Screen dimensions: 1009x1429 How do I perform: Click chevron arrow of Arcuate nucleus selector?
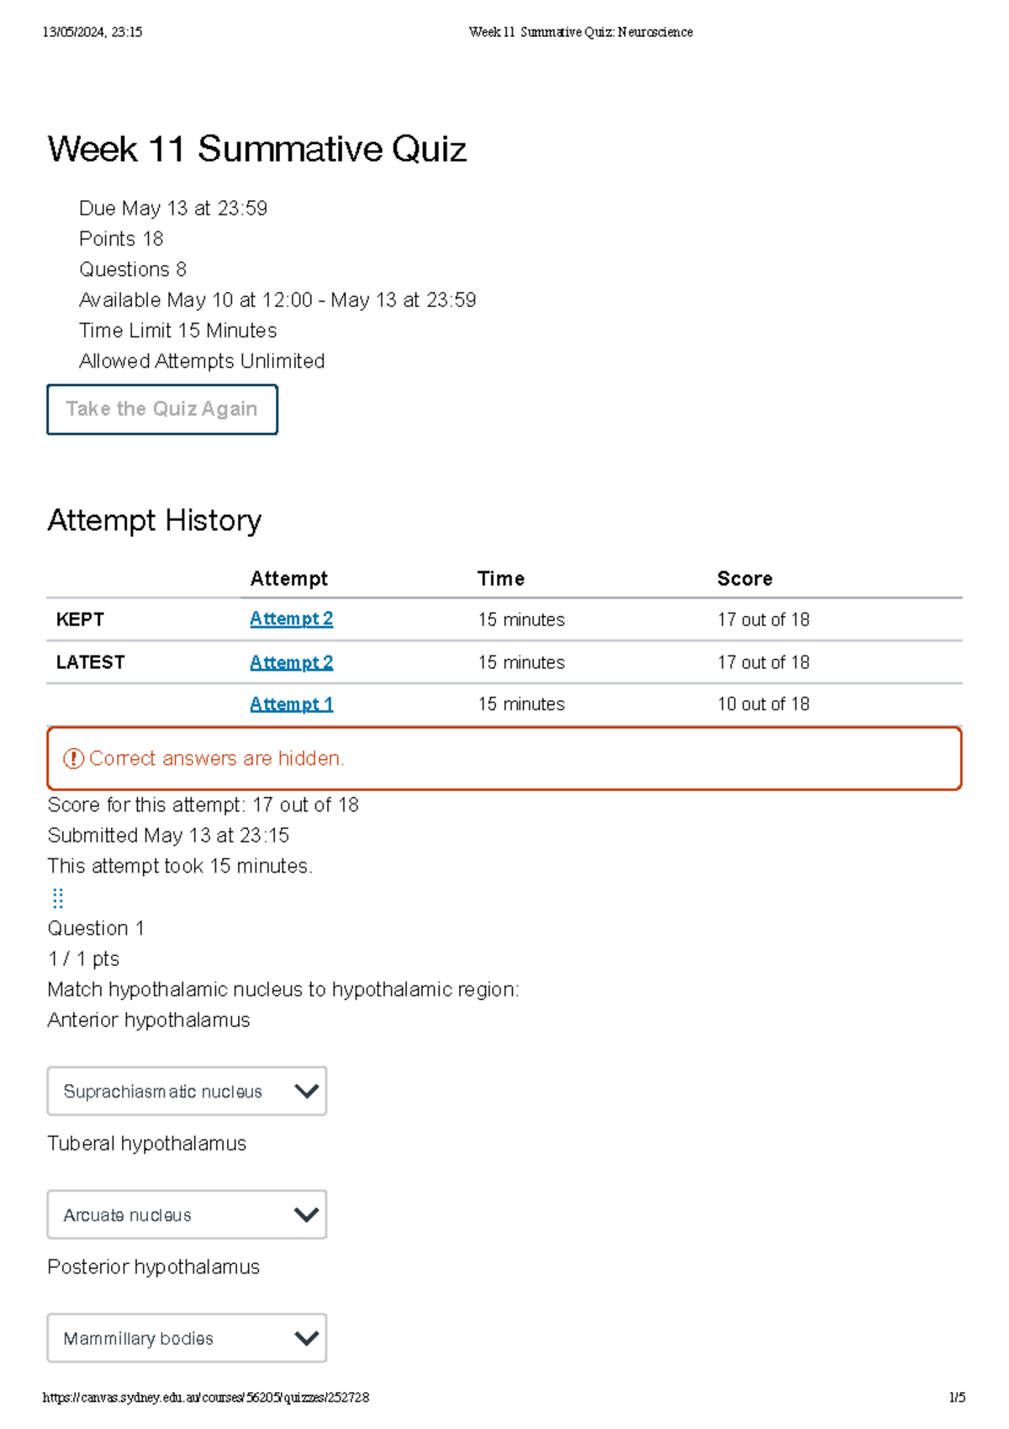(306, 1215)
